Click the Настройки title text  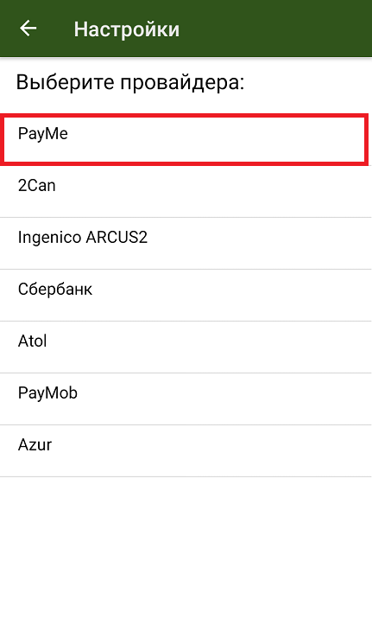pyautogui.click(x=127, y=29)
